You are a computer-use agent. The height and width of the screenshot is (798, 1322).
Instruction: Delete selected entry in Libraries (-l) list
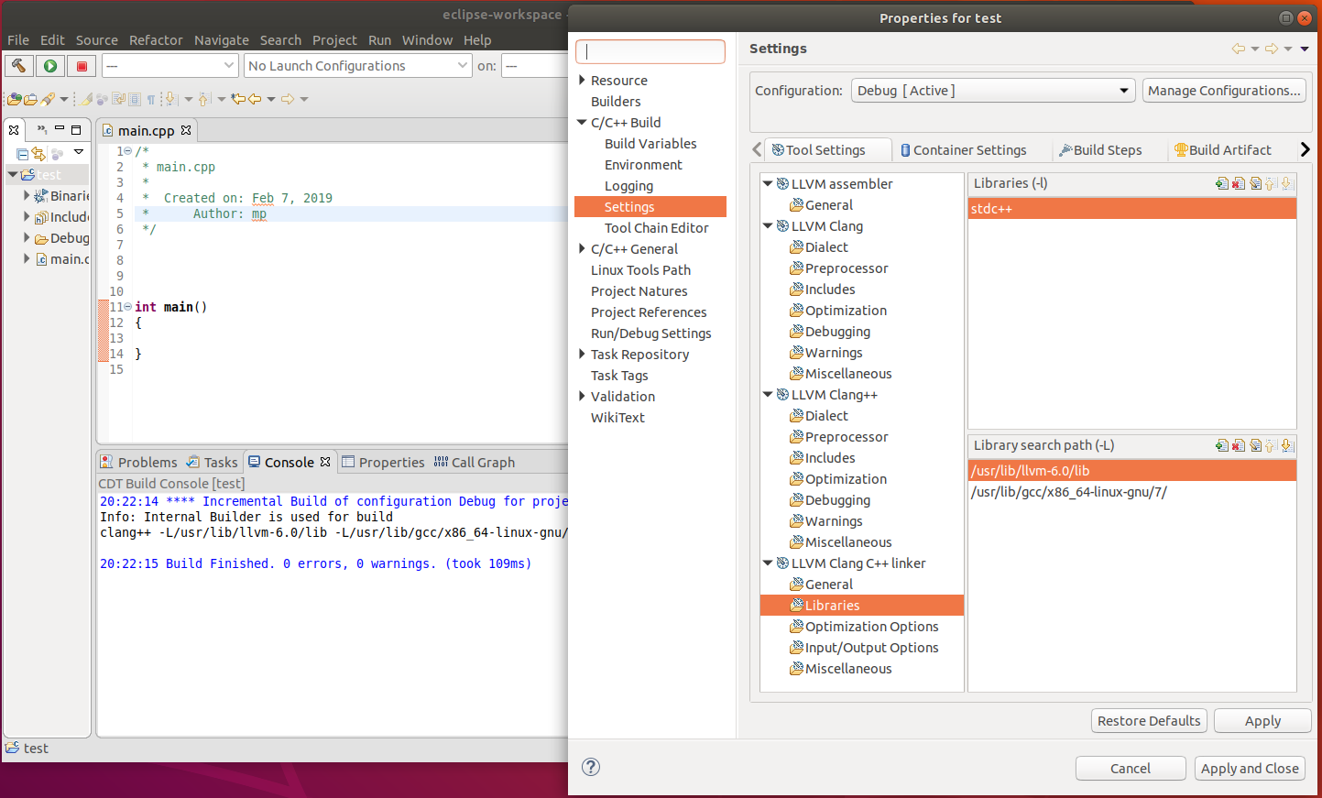click(x=1238, y=184)
